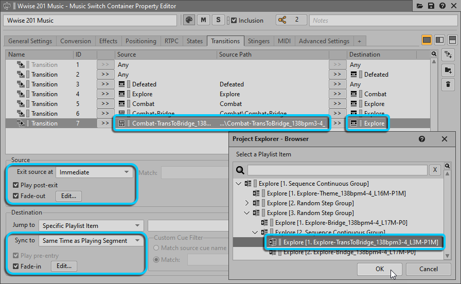The image size is (461, 284).
Task: Toggle the Fade-in checkbox
Action: (16, 267)
